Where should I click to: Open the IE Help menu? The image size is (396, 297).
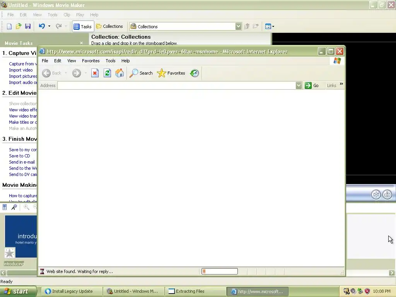point(125,61)
